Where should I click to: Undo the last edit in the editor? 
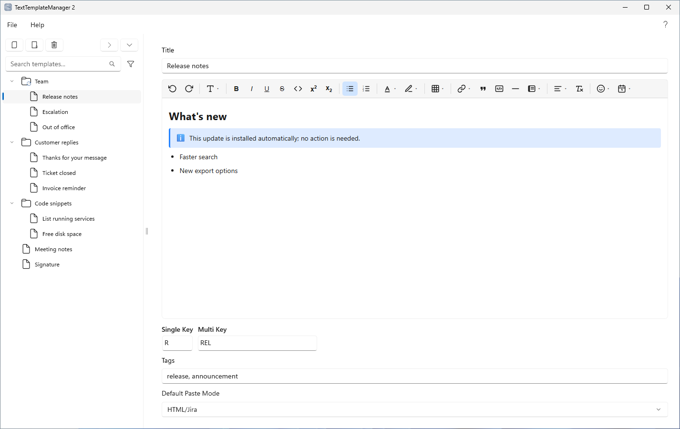(x=173, y=89)
